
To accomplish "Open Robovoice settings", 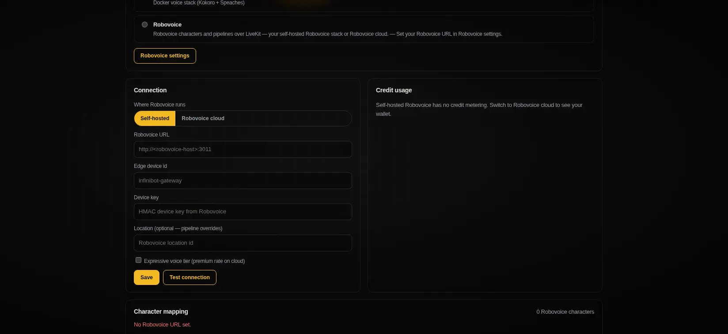I will click(x=165, y=56).
